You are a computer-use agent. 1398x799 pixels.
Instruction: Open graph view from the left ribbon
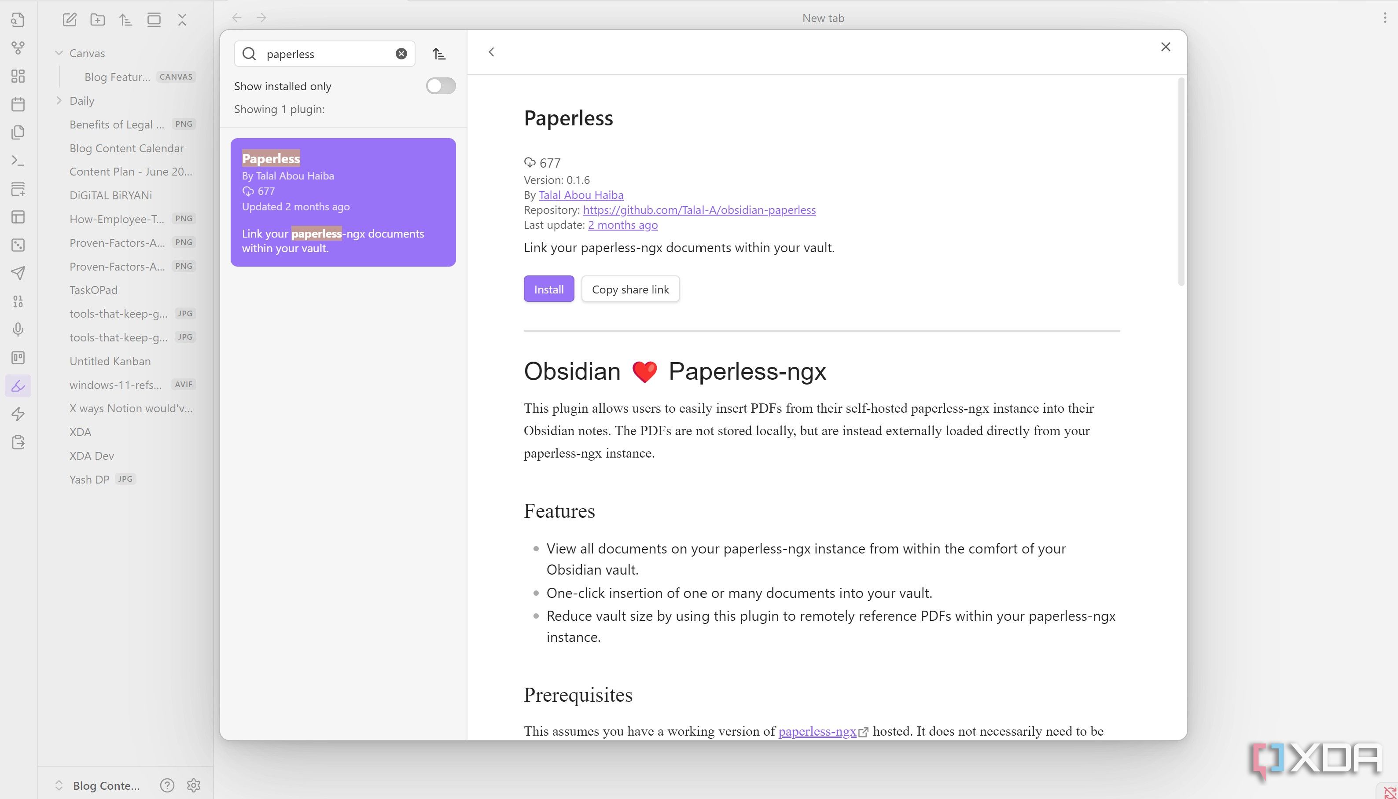[x=18, y=48]
